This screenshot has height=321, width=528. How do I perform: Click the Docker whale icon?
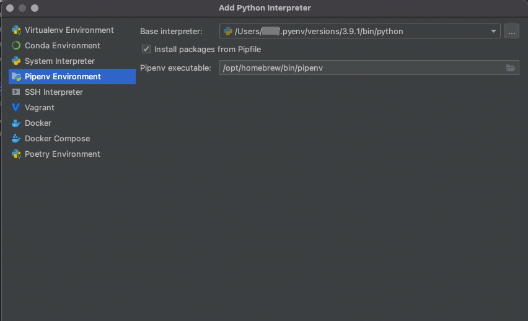pos(16,123)
